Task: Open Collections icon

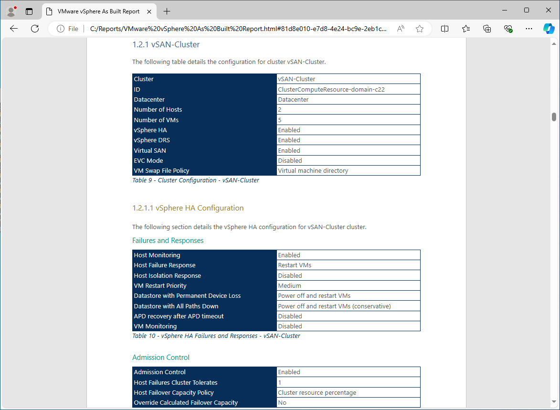Action: [x=487, y=29]
